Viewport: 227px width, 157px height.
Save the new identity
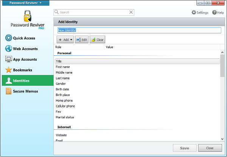[x=185, y=148]
